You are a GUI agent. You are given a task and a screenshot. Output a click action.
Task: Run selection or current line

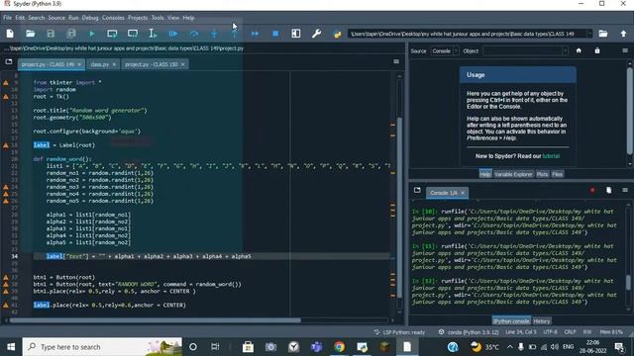[x=153, y=34]
